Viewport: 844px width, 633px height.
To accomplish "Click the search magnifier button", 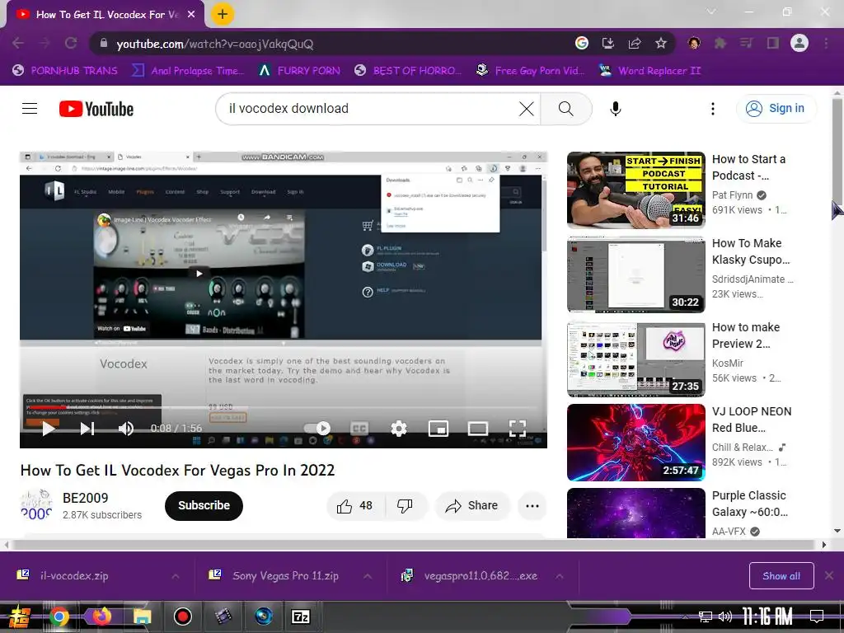I will (565, 109).
